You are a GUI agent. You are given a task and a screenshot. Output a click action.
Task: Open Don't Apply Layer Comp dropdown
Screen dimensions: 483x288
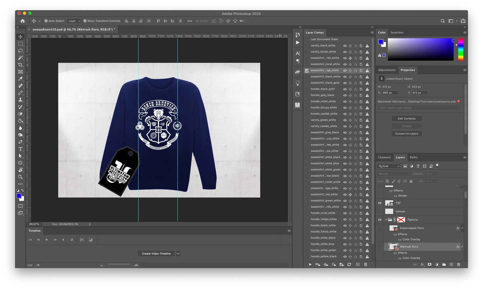point(419,108)
